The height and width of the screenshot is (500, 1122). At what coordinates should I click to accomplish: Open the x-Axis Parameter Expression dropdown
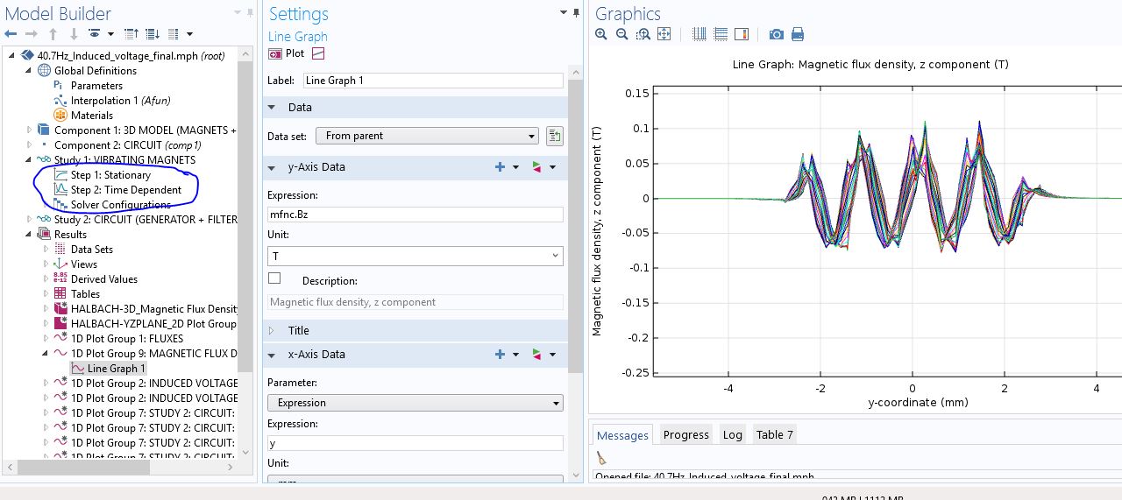coord(415,403)
